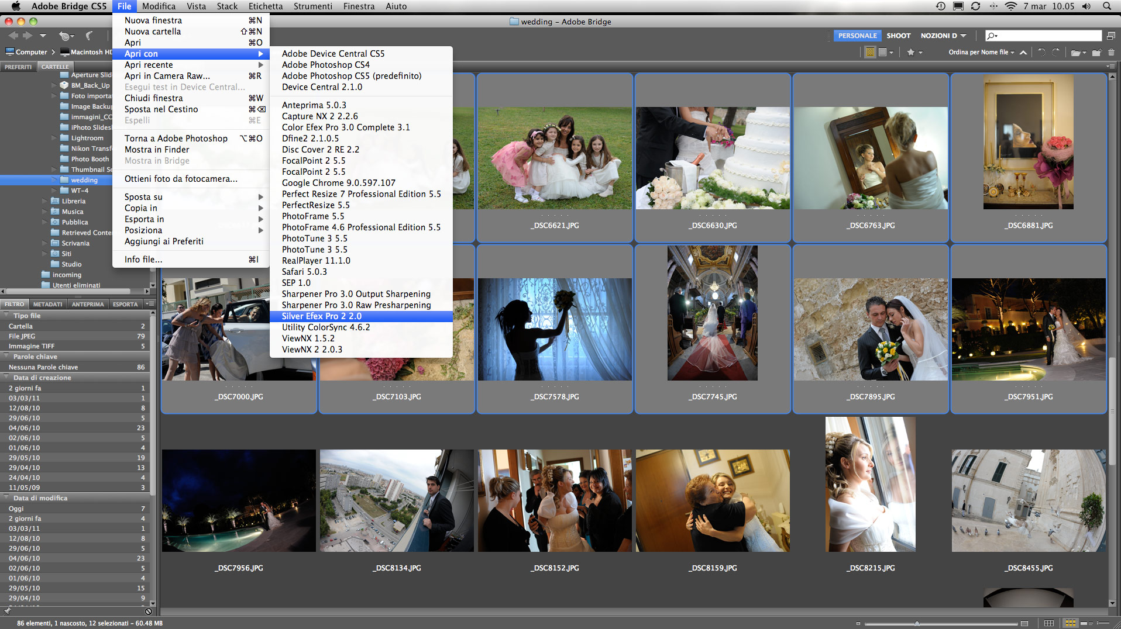Open Spotlight search in menu bar
This screenshot has height=629, width=1121.
[1106, 6]
